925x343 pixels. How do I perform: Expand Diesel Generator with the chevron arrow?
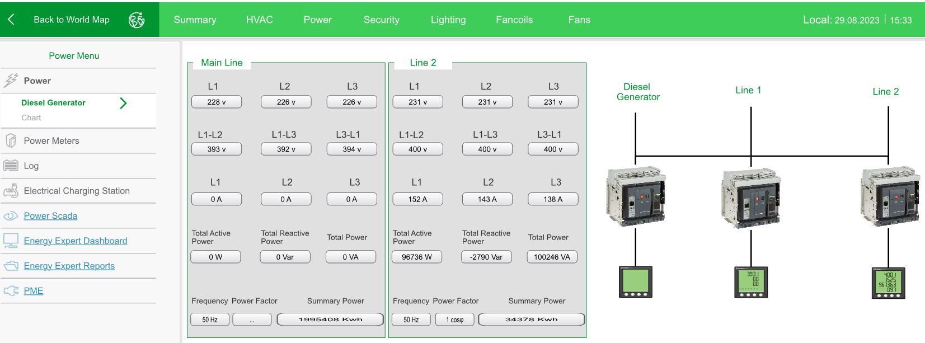click(x=123, y=103)
